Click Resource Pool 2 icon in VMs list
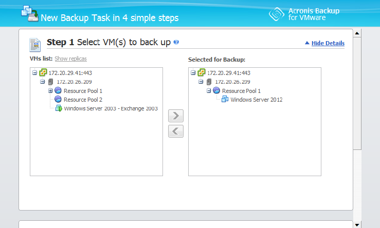This screenshot has width=380, height=228. (x=58, y=100)
